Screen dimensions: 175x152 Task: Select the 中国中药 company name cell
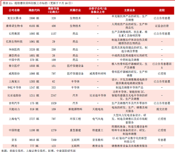point(14,60)
